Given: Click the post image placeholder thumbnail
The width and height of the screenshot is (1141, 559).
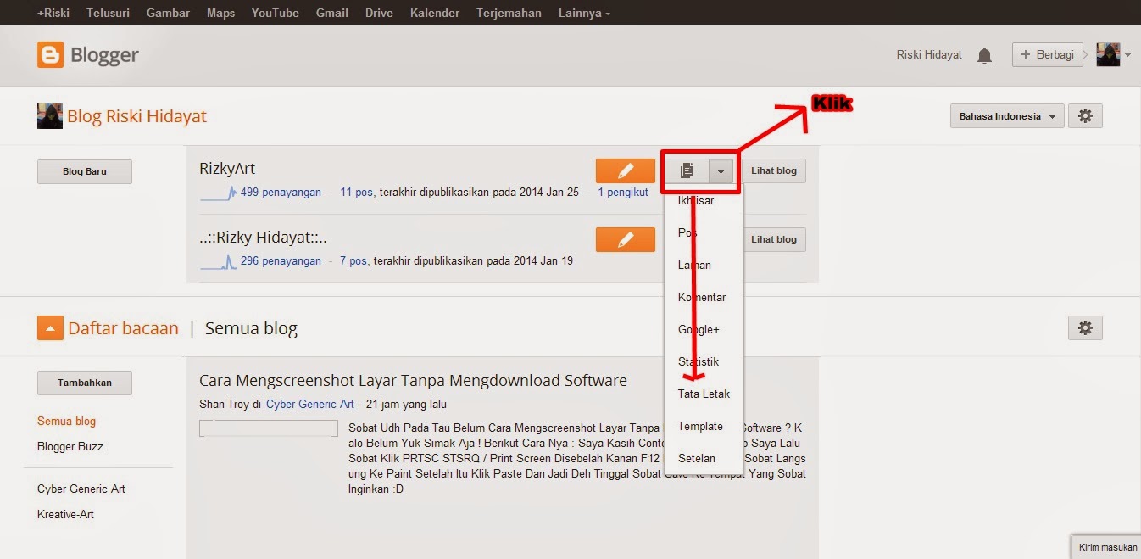Looking at the screenshot, I should (x=269, y=428).
